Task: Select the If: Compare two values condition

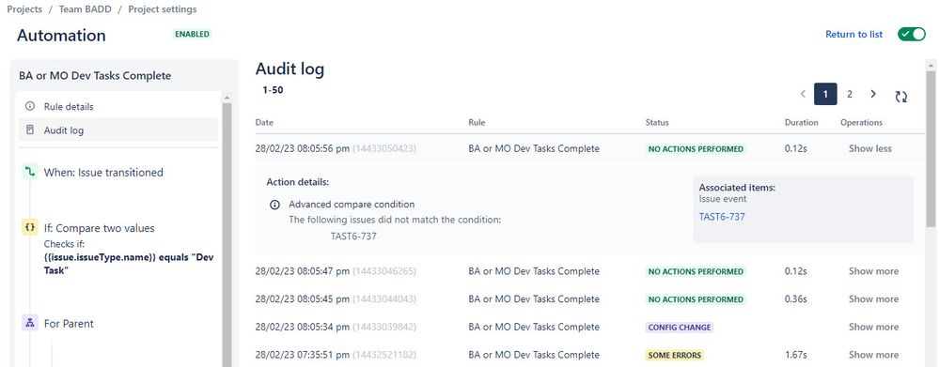Action: (x=99, y=228)
